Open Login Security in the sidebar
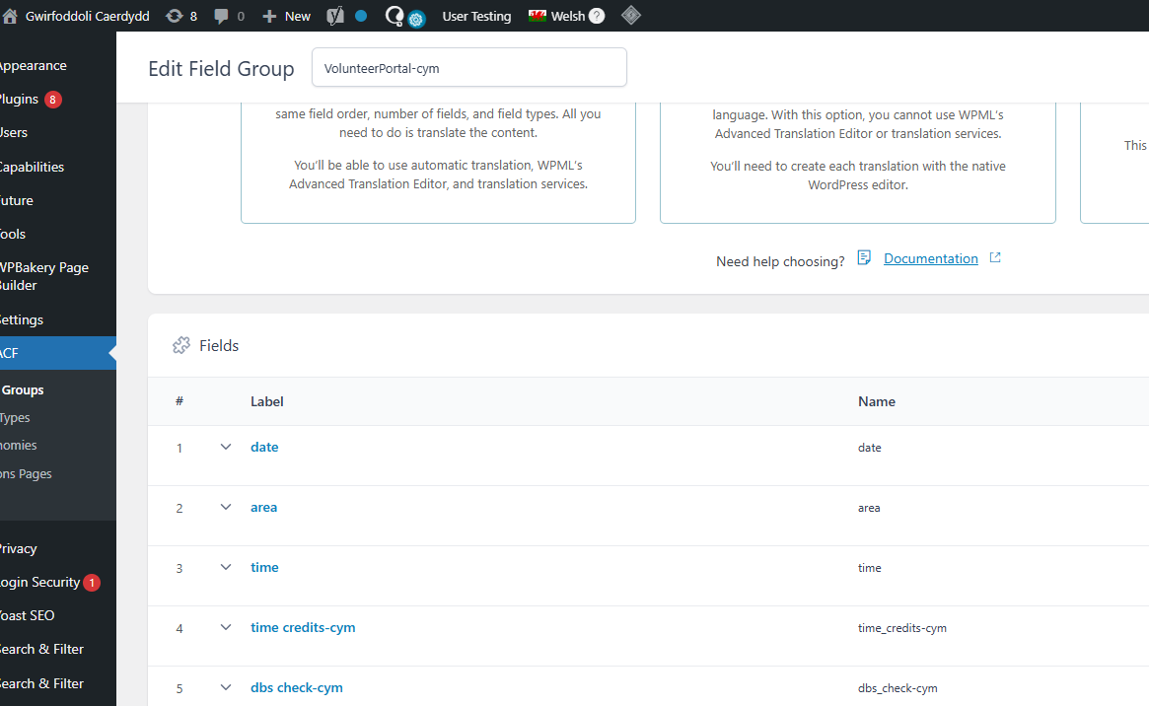The height and width of the screenshot is (706, 1149). [39, 582]
